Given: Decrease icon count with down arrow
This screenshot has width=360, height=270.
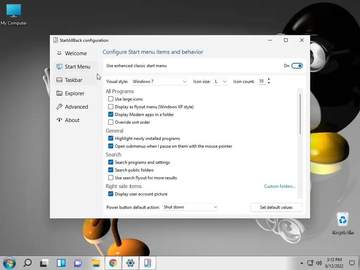Looking at the screenshot, I should pos(269,83).
